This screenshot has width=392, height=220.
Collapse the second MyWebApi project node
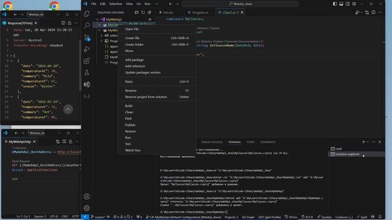[x=99, y=30]
